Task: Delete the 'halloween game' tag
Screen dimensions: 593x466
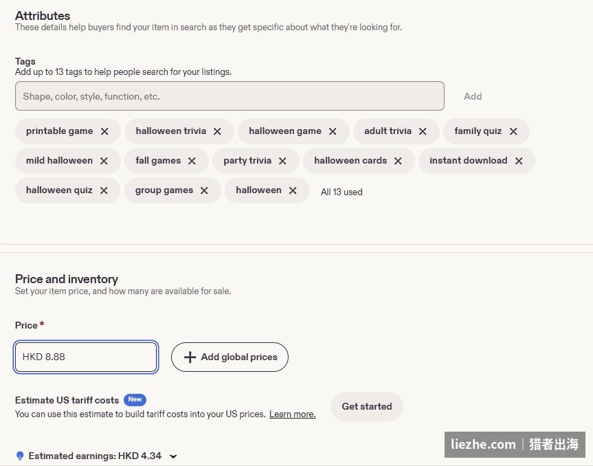Action: (x=333, y=131)
